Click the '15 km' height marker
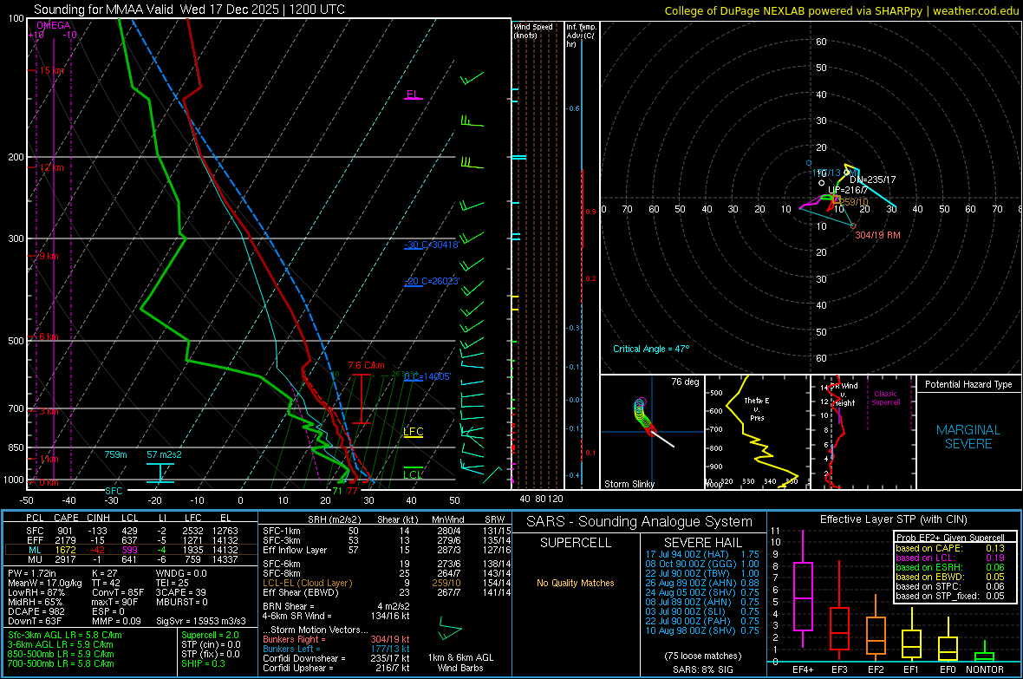Screen dimensions: 1023x679 (51, 70)
